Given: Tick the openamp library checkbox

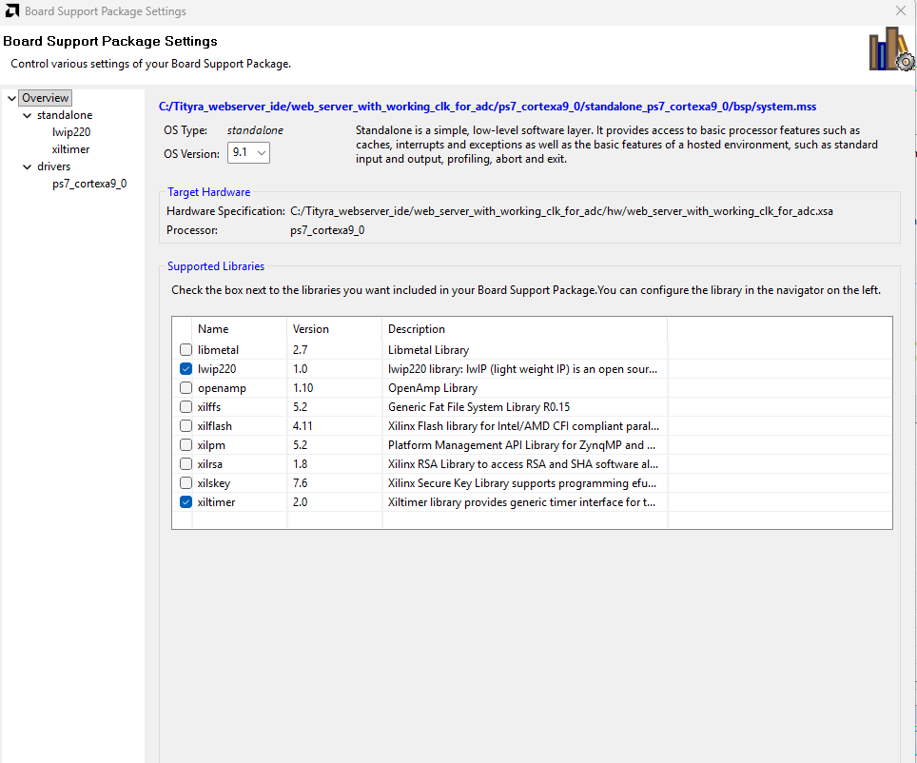Looking at the screenshot, I should pyautogui.click(x=186, y=388).
